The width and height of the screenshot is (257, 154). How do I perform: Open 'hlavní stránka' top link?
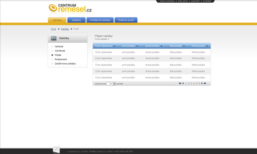(167, 1)
